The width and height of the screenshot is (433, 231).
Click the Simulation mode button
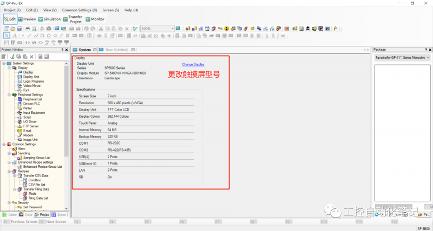click(49, 19)
